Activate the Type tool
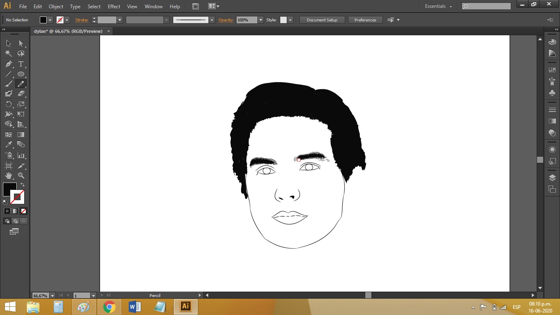560x315 pixels. pos(21,64)
